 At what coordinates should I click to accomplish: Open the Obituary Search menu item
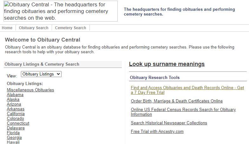[x=34, y=28]
